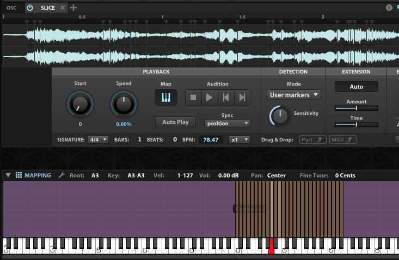Toggle the Map keyboard icon
The height and width of the screenshot is (260, 399).
[166, 97]
